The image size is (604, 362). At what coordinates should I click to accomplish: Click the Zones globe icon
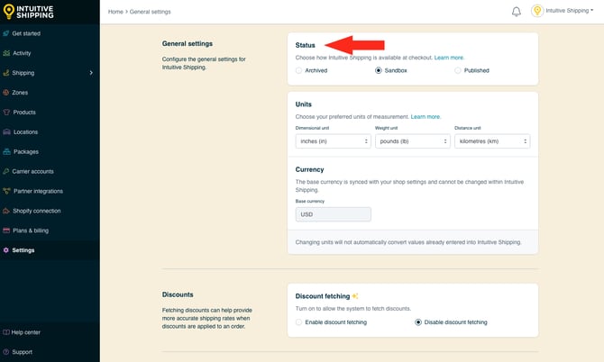5,93
